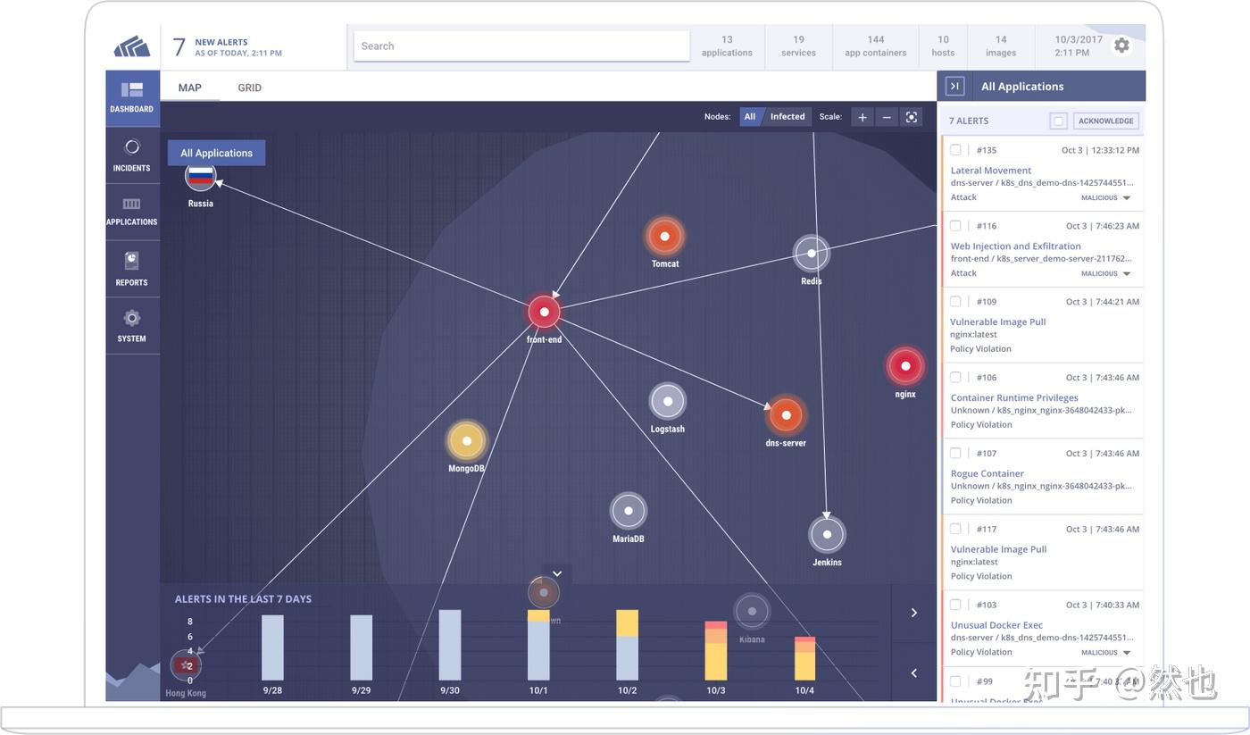View the 14 images summary
This screenshot has height=735, width=1250.
(1001, 46)
